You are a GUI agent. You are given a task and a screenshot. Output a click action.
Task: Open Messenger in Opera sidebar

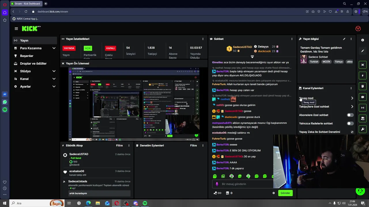[5, 94]
